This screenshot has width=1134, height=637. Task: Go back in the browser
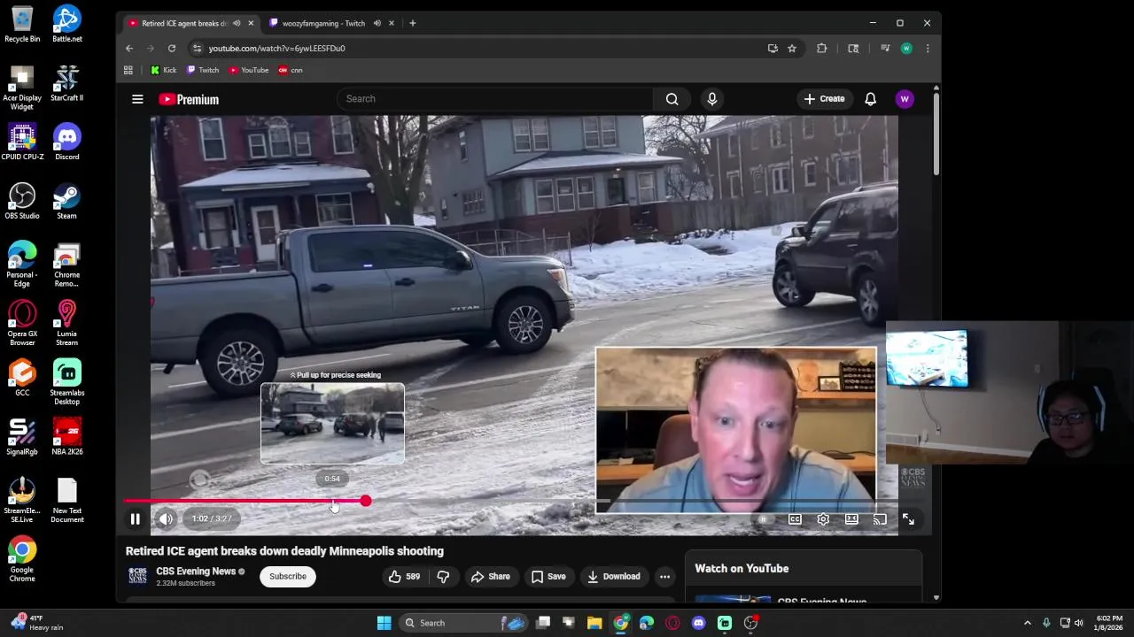point(129,49)
